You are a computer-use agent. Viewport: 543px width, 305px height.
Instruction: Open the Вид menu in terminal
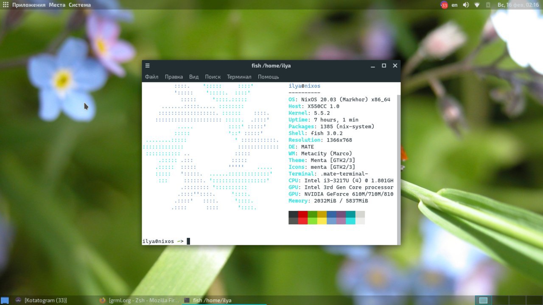click(194, 77)
